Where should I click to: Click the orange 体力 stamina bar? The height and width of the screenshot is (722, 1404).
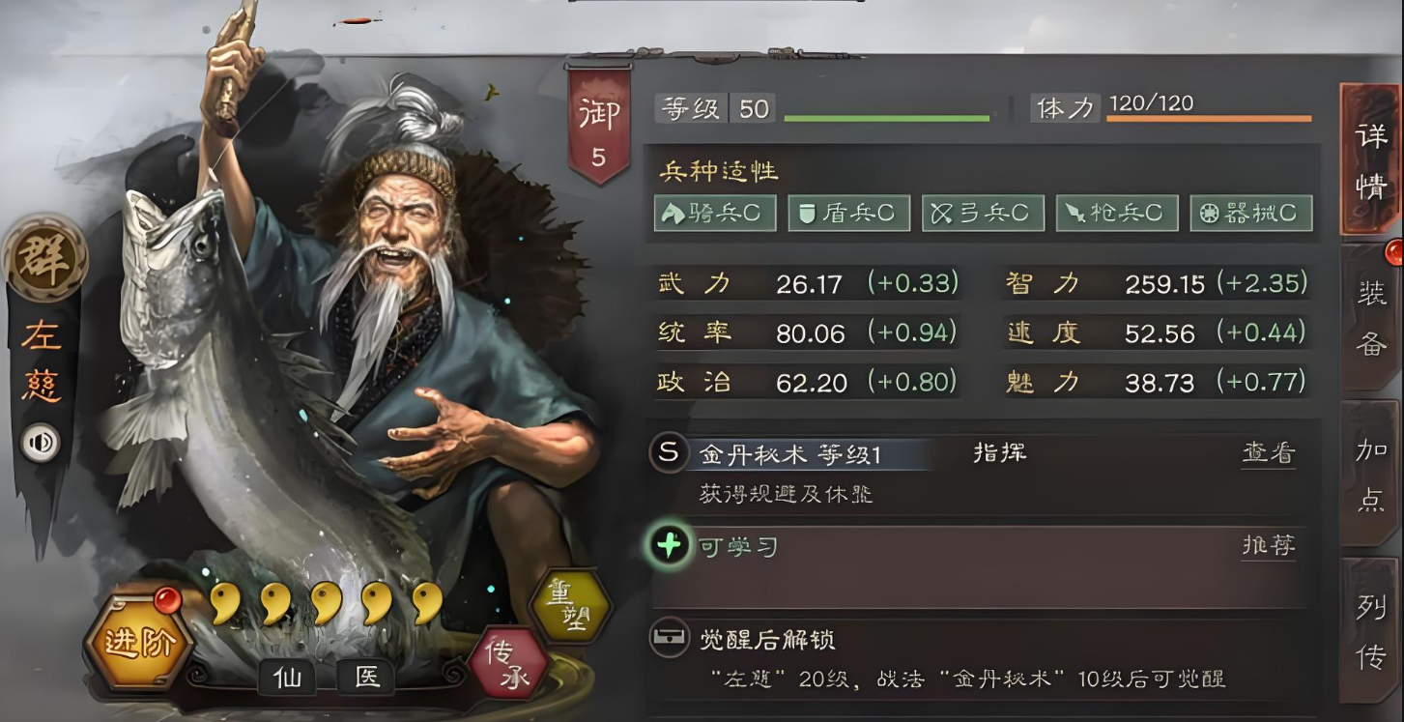(x=1209, y=119)
